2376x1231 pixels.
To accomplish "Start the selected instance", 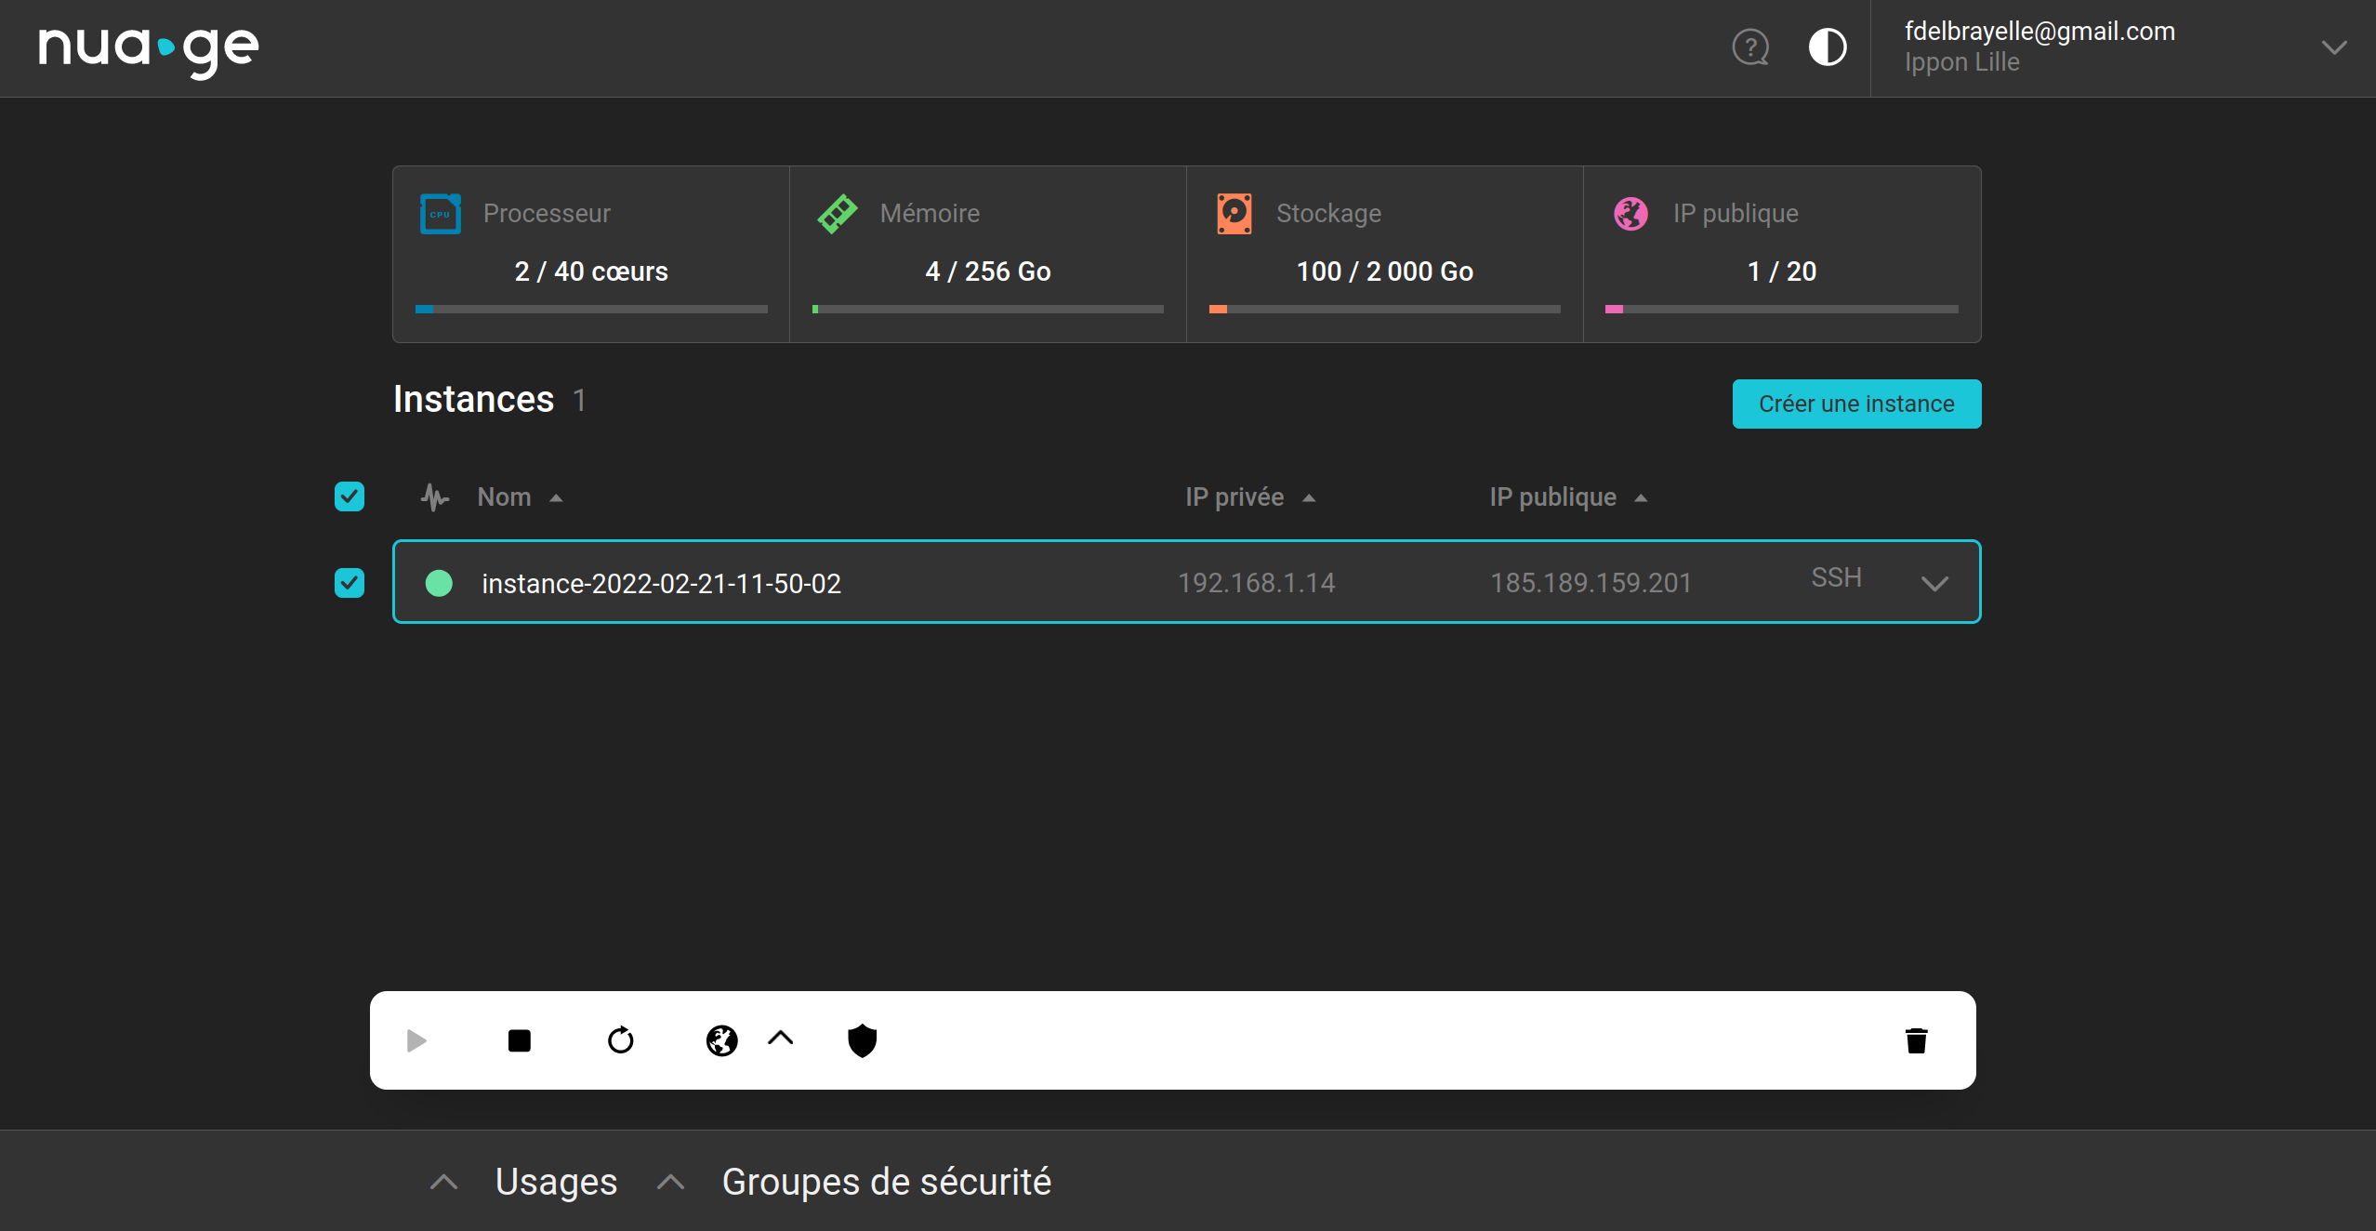I will 416,1040.
